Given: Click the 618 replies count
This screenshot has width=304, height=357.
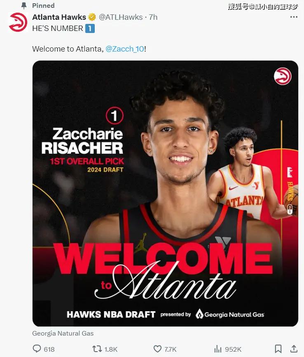Looking at the screenshot, I should click(x=49, y=349).
